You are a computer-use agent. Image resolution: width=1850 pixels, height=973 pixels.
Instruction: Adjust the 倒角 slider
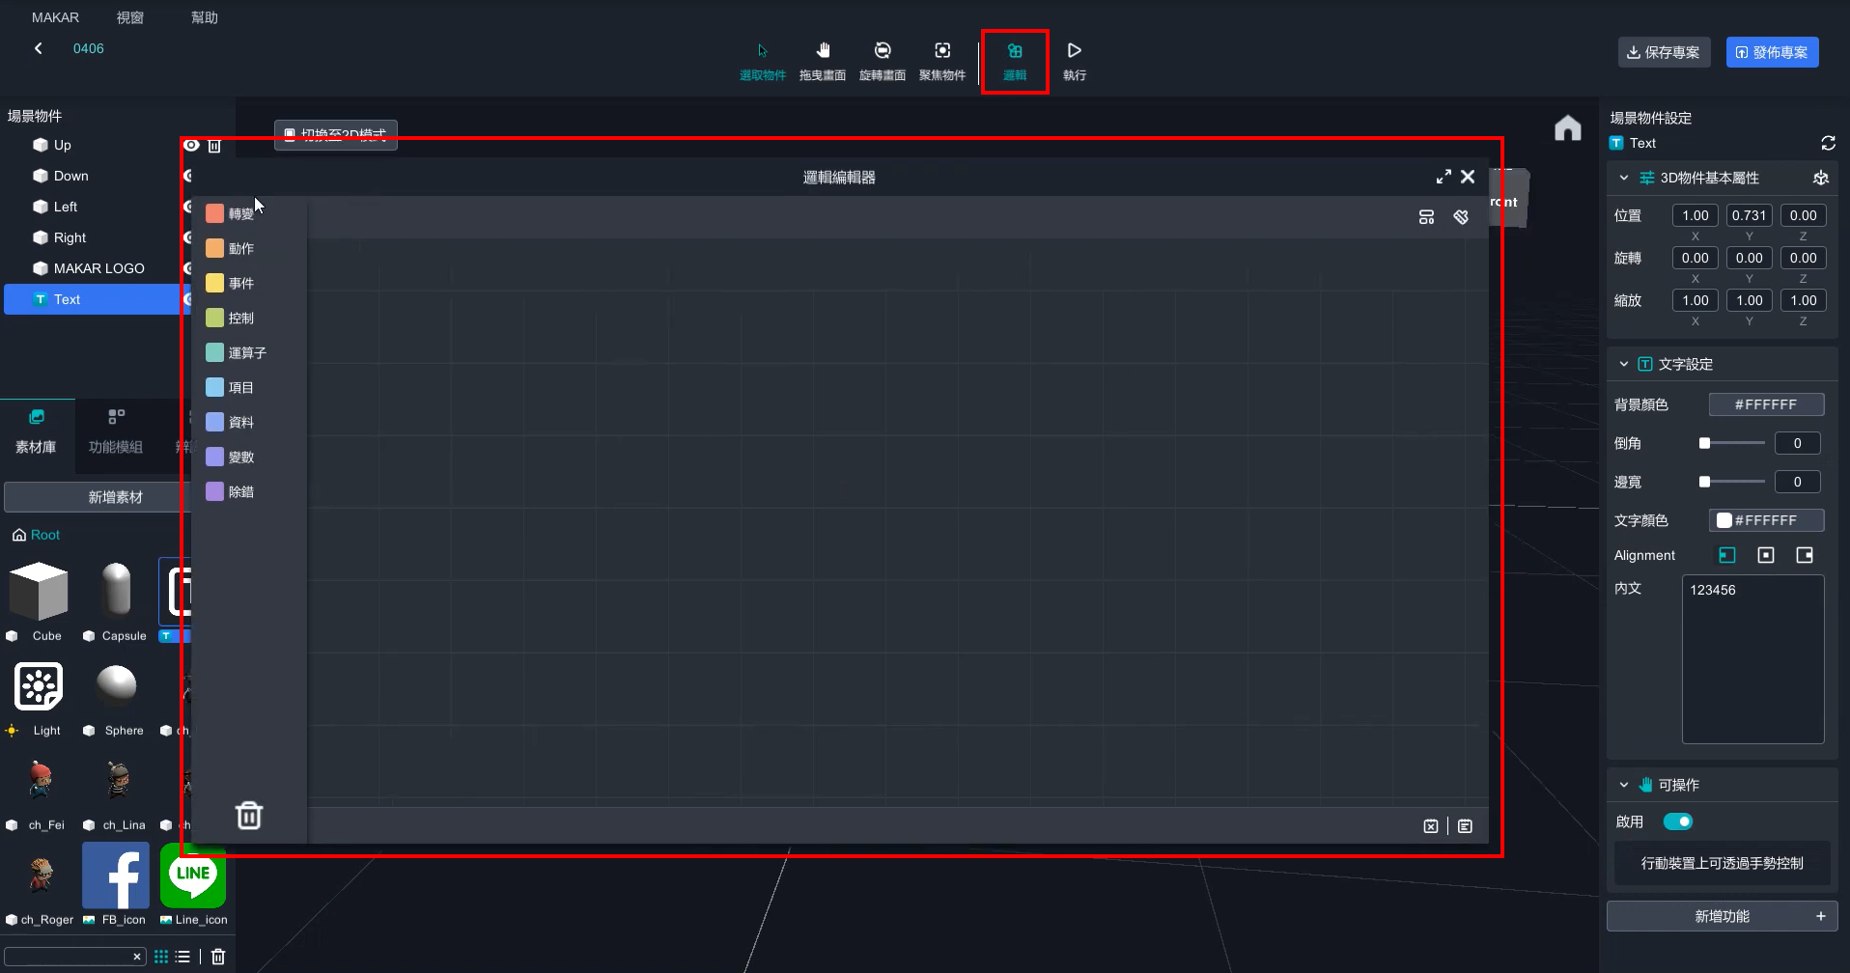click(1732, 443)
